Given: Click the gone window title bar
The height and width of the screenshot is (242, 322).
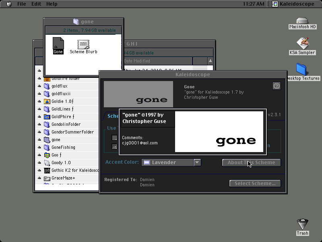Looking at the screenshot, I should click(x=83, y=22).
